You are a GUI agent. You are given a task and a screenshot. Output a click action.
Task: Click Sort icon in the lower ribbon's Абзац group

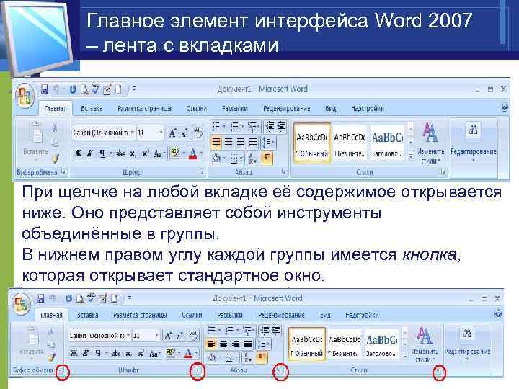point(248,357)
